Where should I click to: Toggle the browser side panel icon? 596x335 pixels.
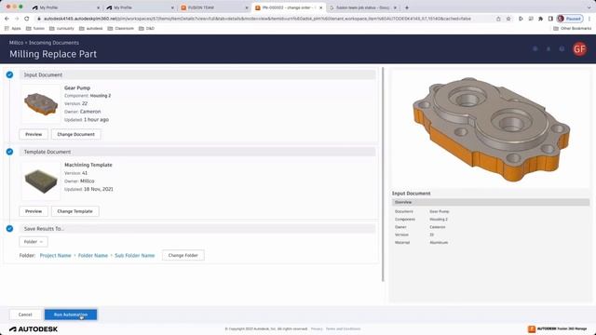(x=550, y=19)
